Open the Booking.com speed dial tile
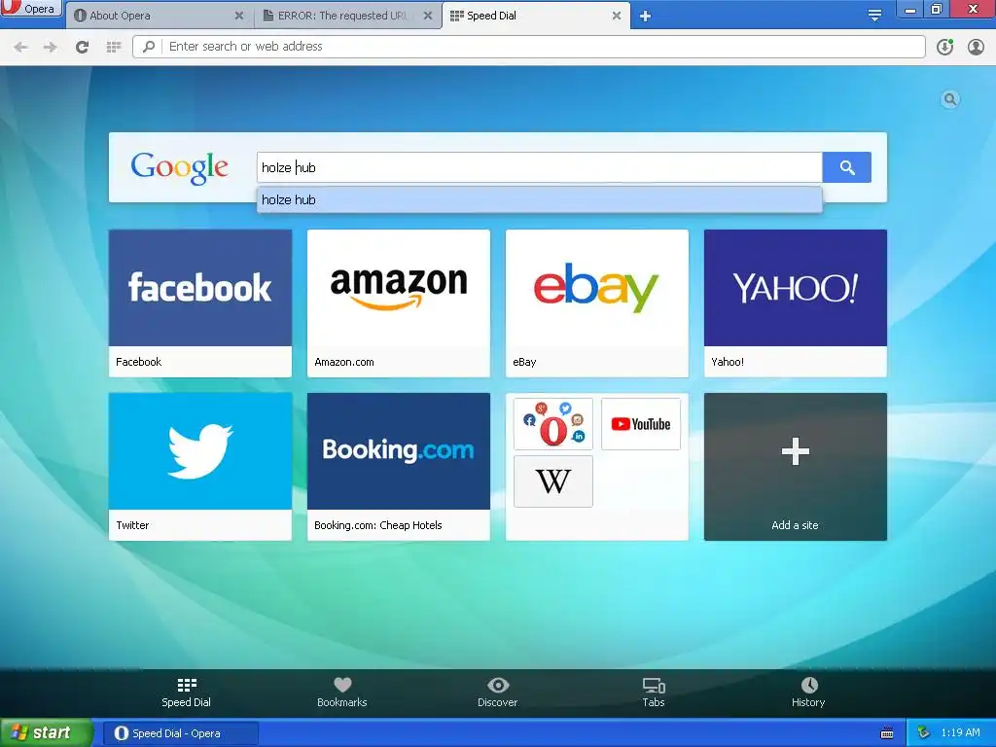 (398, 466)
